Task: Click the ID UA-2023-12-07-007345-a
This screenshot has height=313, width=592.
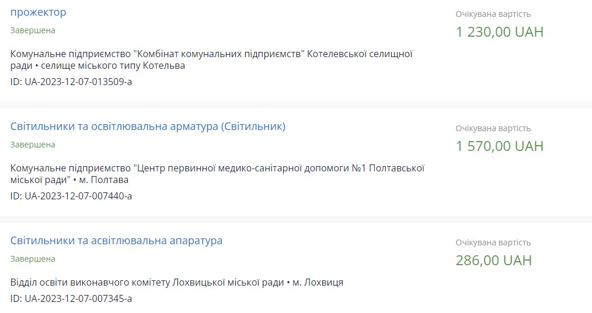Action: click(71, 299)
